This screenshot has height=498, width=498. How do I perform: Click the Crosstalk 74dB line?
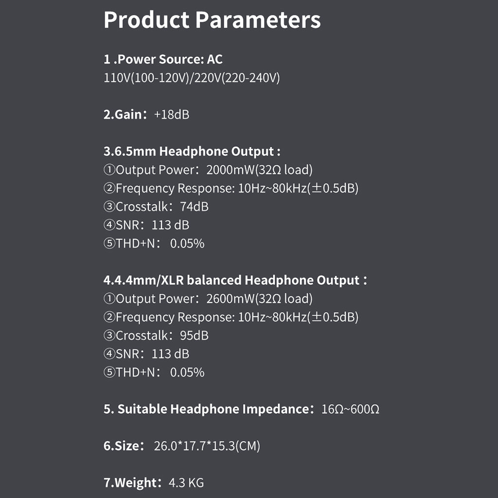(x=156, y=207)
